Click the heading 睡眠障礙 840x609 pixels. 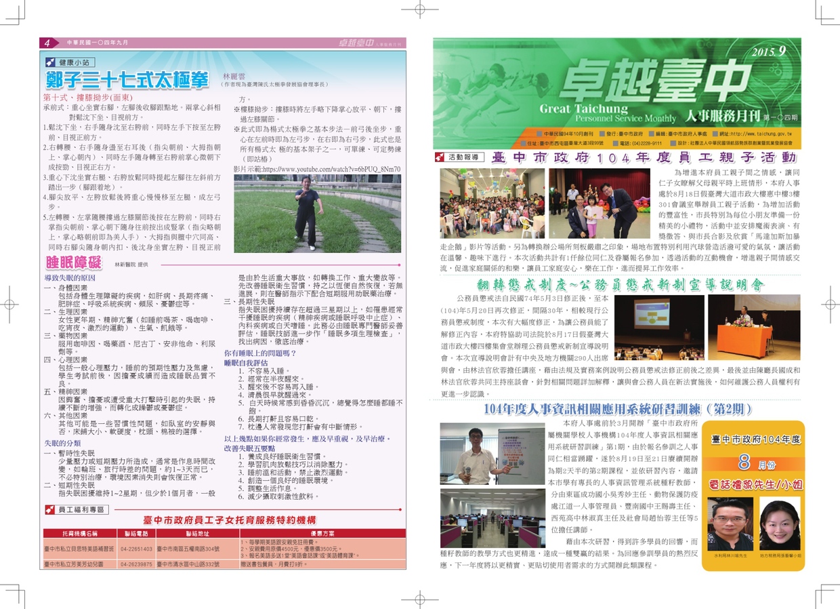(73, 262)
